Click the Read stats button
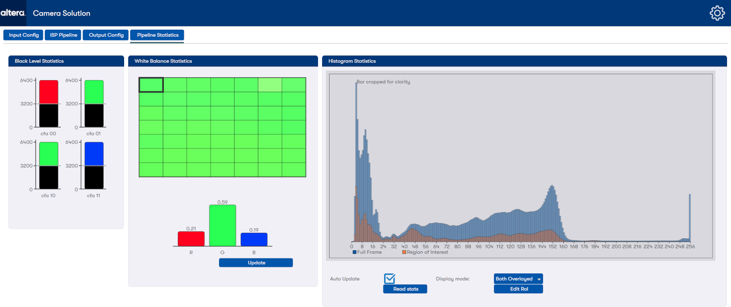This screenshot has width=731, height=307. [405, 289]
